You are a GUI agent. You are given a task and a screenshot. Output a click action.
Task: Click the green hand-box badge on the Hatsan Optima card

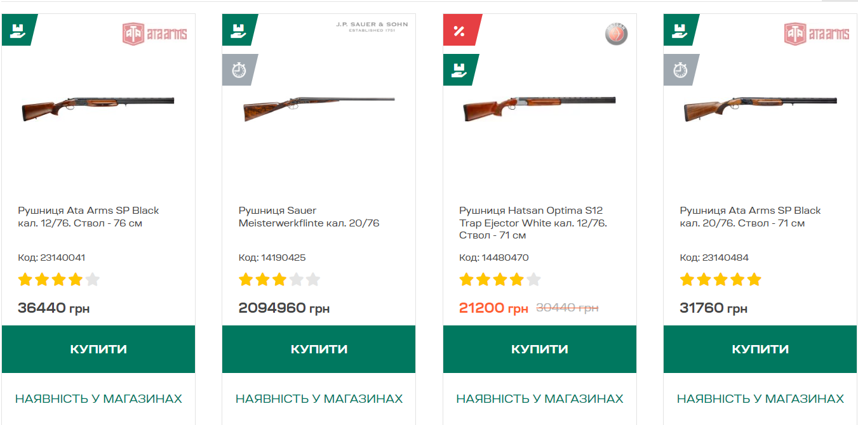click(460, 70)
